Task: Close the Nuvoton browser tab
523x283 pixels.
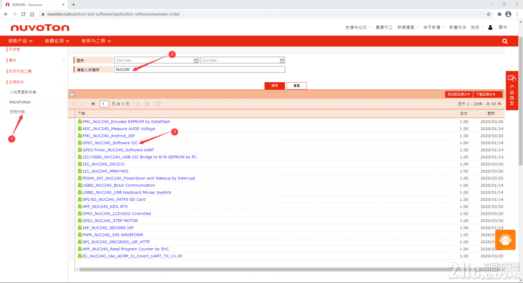Action: pyautogui.click(x=63, y=5)
